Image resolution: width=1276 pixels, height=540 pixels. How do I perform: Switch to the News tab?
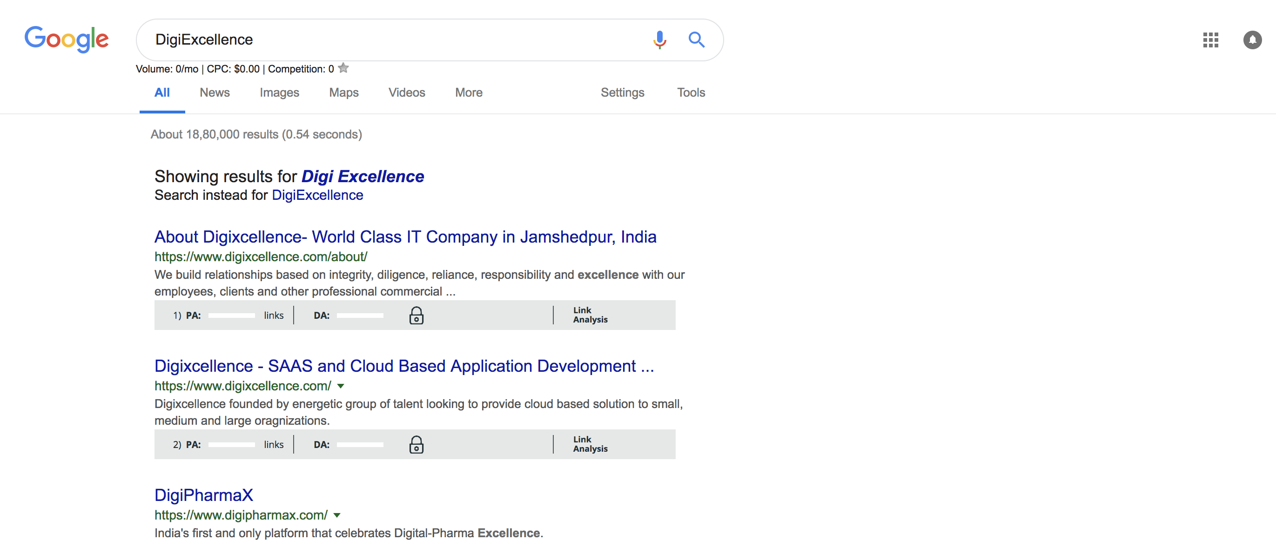click(215, 92)
